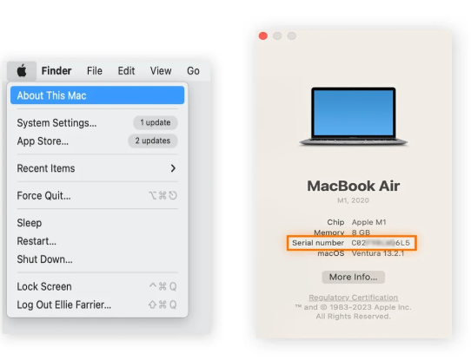
Task: Open the View menu
Action: [161, 71]
